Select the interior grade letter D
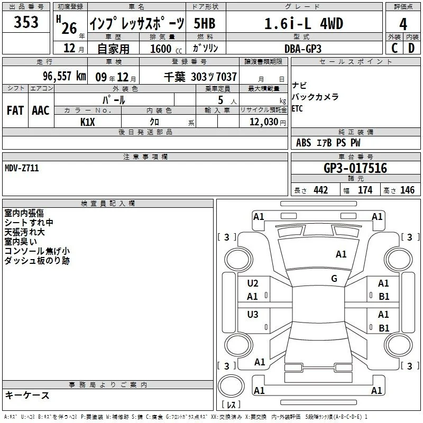The width and height of the screenshot is (423, 423). [411, 48]
